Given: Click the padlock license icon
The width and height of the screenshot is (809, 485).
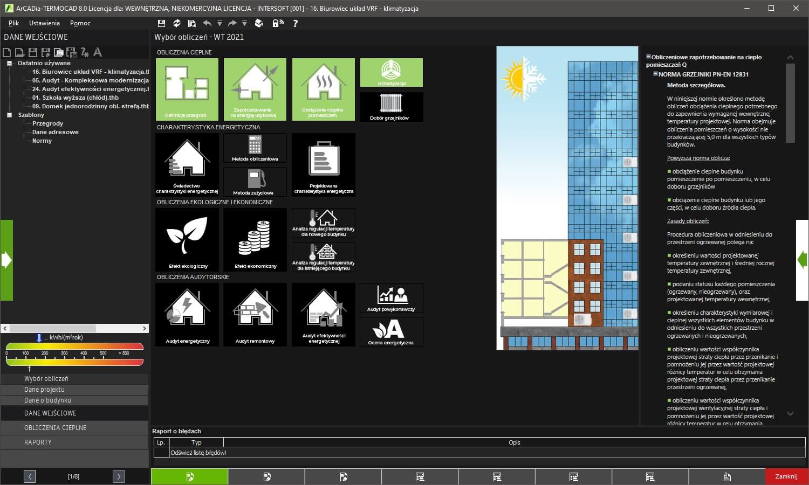Looking at the screenshot, I should (278, 23).
